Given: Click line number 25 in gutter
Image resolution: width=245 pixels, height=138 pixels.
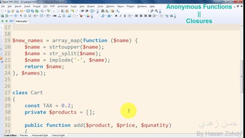Looking at the screenshot, I should (x=7, y=80).
